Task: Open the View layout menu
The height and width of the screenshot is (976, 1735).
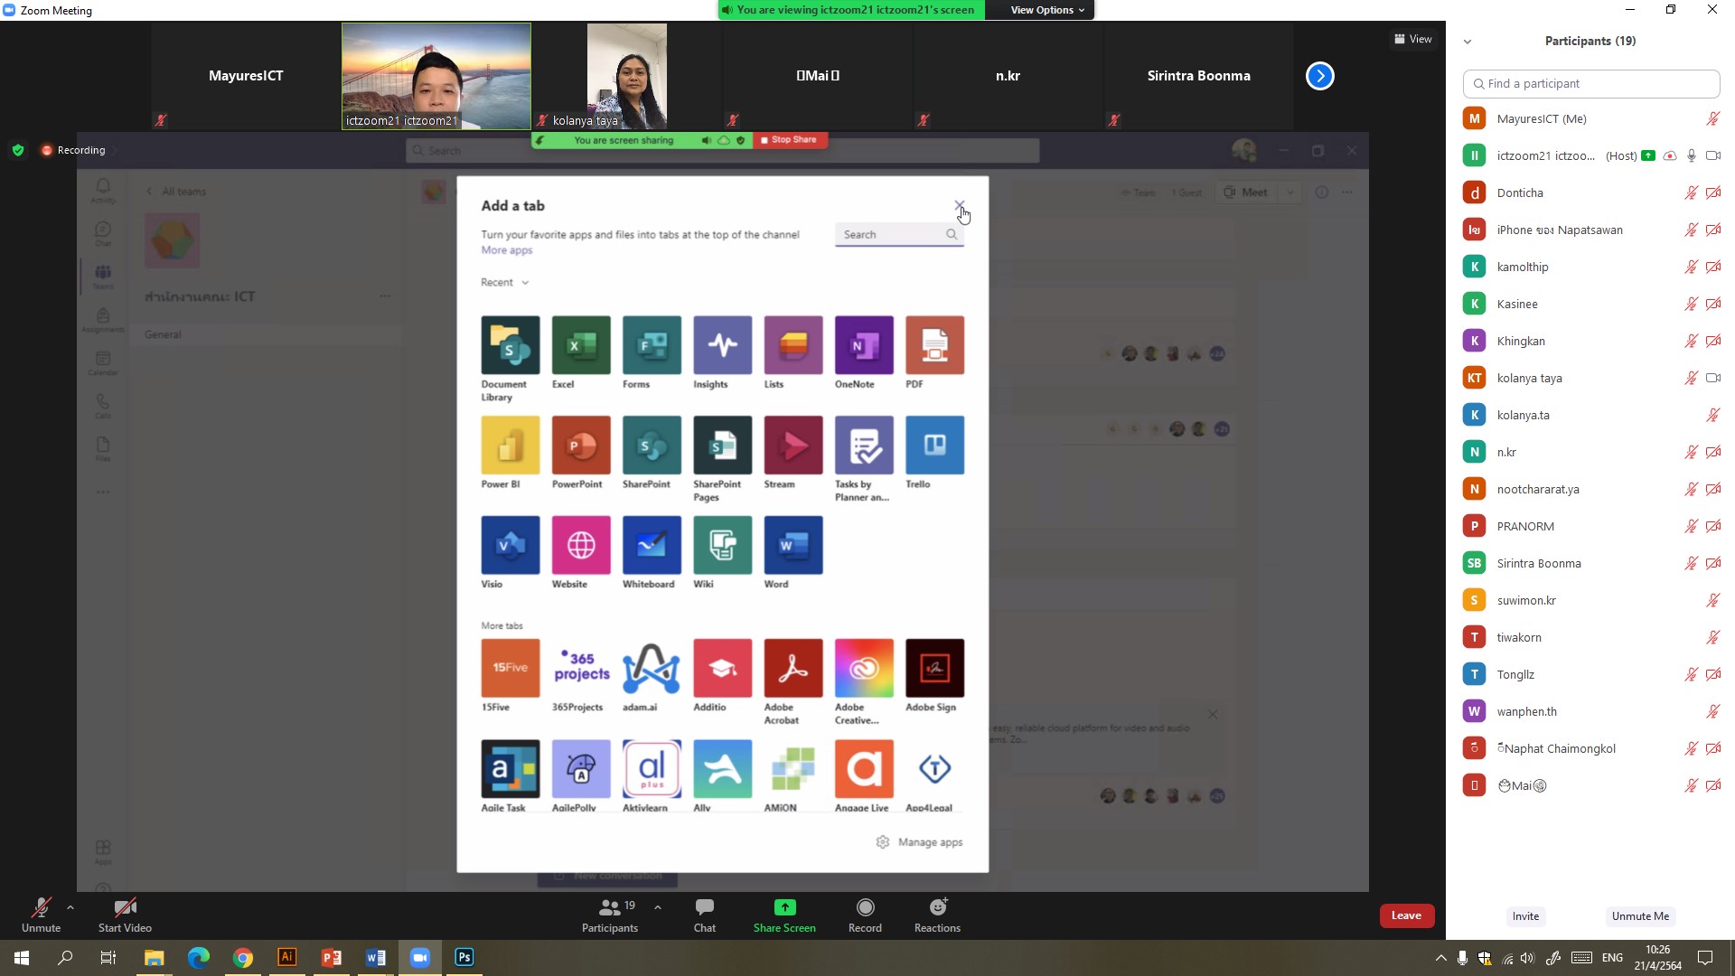Action: (x=1413, y=39)
